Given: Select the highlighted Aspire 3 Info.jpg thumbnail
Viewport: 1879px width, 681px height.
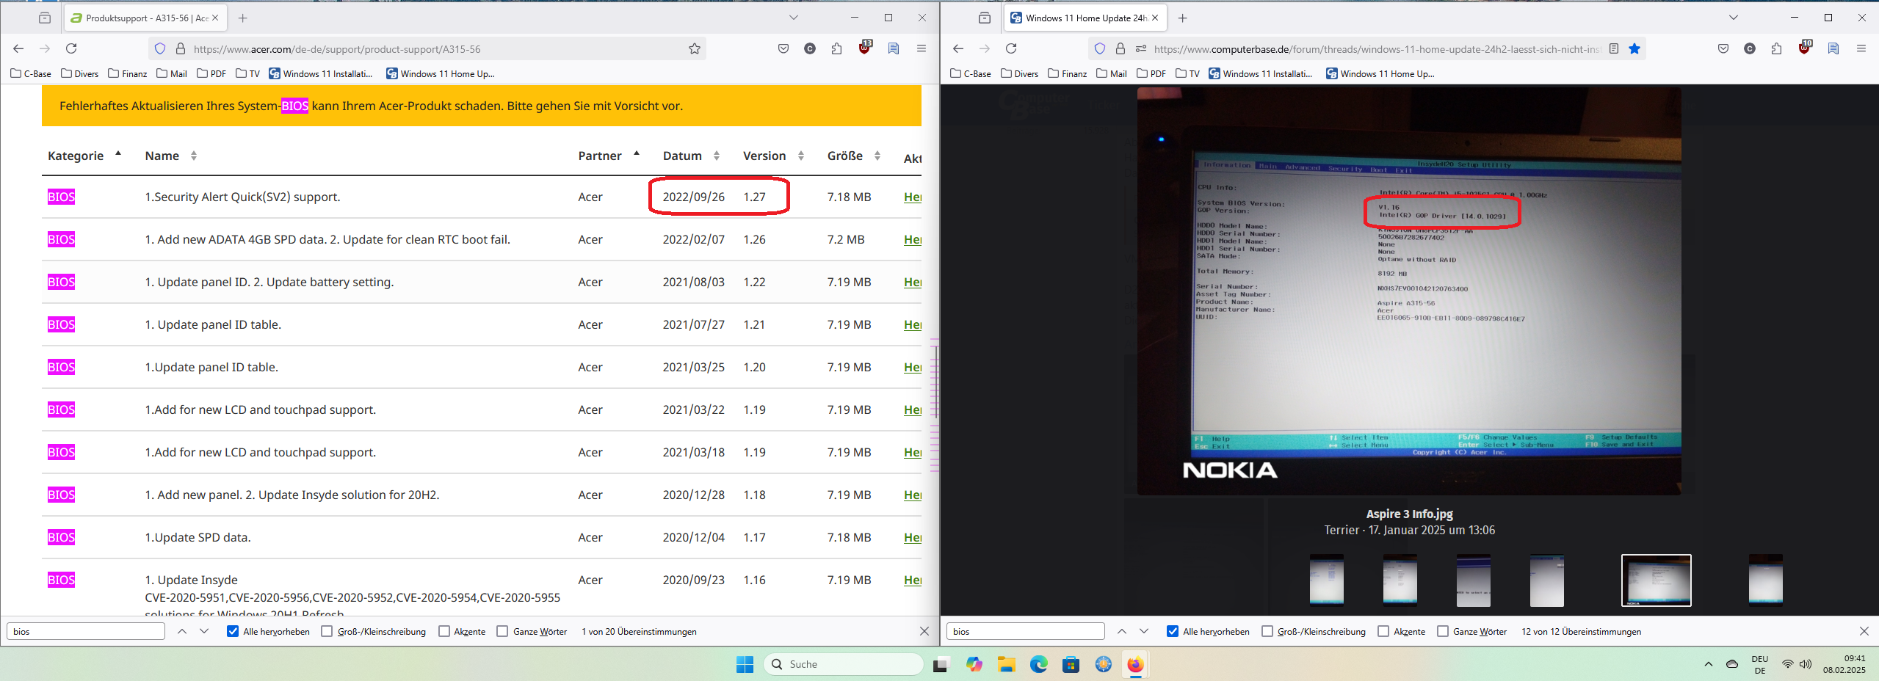Looking at the screenshot, I should [1656, 580].
